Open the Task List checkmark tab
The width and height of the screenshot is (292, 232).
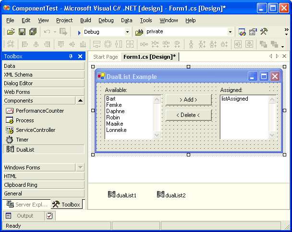point(49,216)
